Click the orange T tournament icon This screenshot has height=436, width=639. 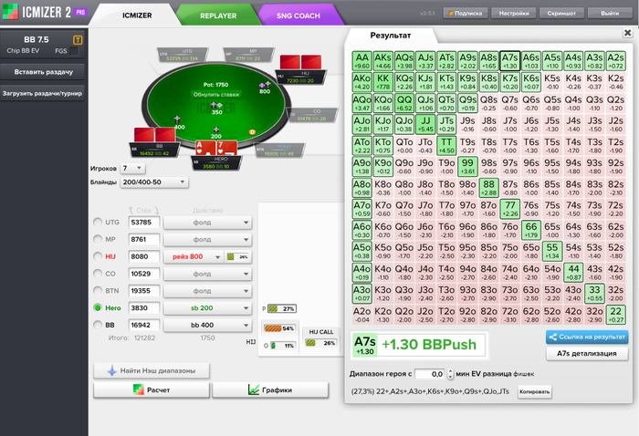point(78,40)
